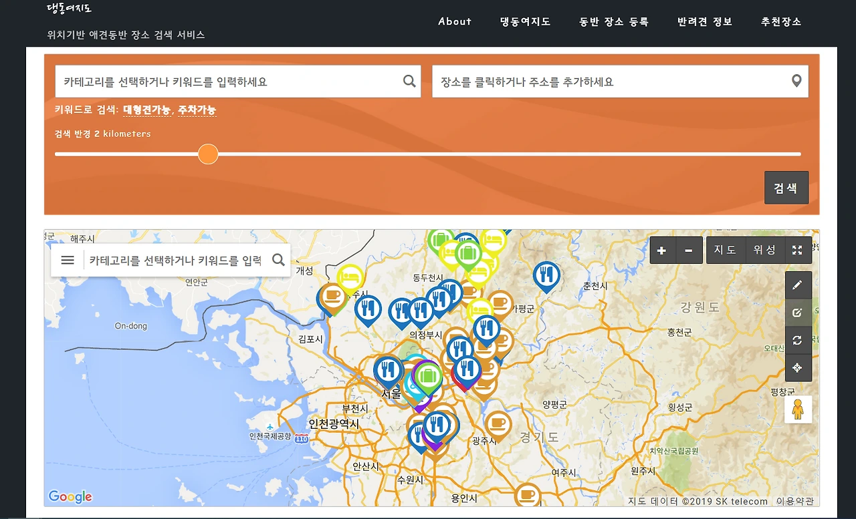The image size is (856, 519).
Task: Click the Google logo on the map
Action: click(70, 497)
